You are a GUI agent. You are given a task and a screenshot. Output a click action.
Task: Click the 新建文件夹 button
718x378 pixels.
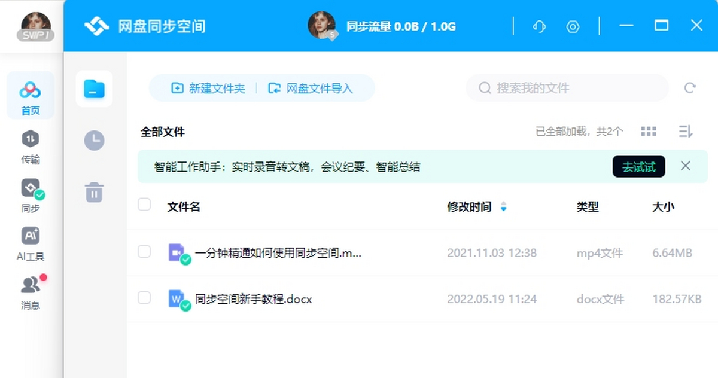click(208, 89)
